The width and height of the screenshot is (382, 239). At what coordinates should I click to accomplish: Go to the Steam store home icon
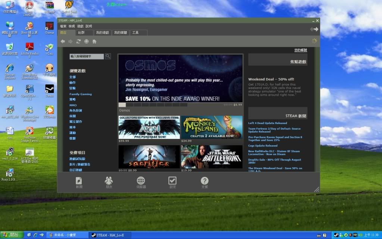tap(94, 41)
